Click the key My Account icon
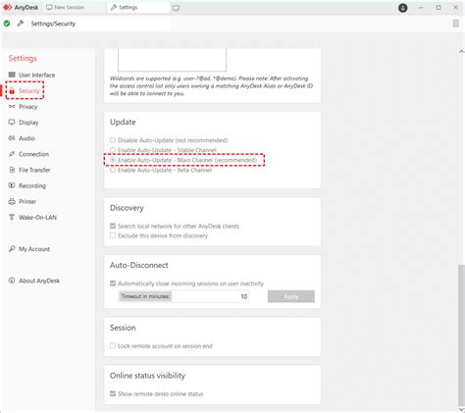 (x=12, y=249)
